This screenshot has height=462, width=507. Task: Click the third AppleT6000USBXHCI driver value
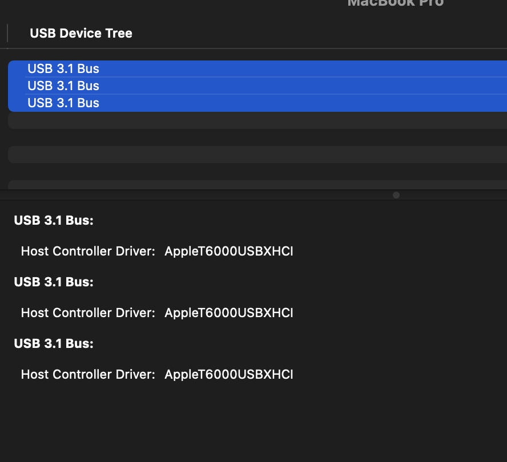(228, 374)
